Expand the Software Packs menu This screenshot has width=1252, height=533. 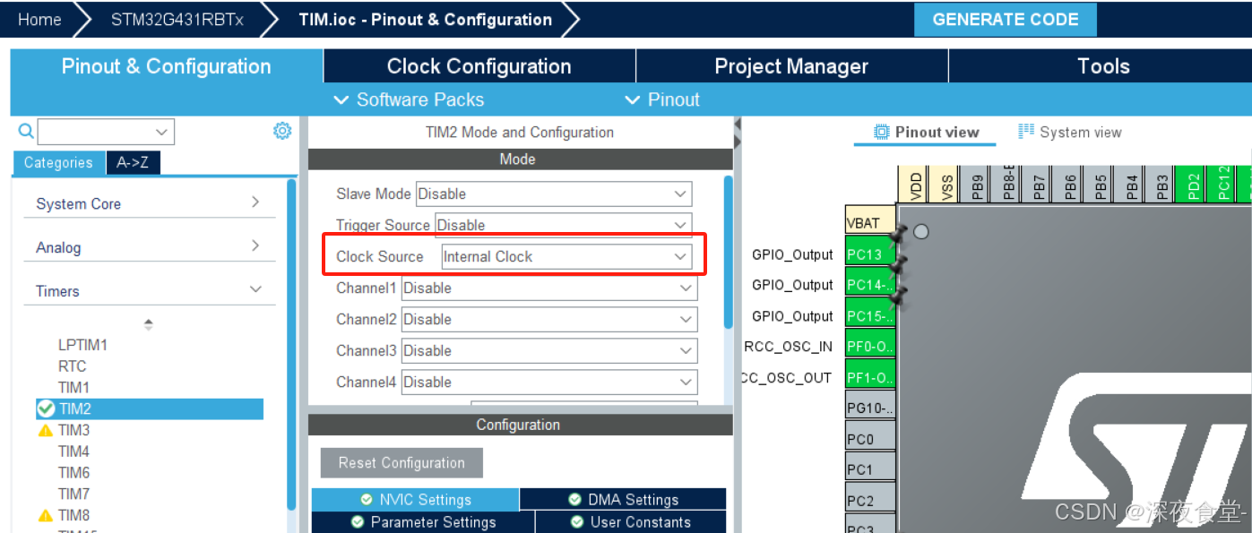tap(409, 99)
